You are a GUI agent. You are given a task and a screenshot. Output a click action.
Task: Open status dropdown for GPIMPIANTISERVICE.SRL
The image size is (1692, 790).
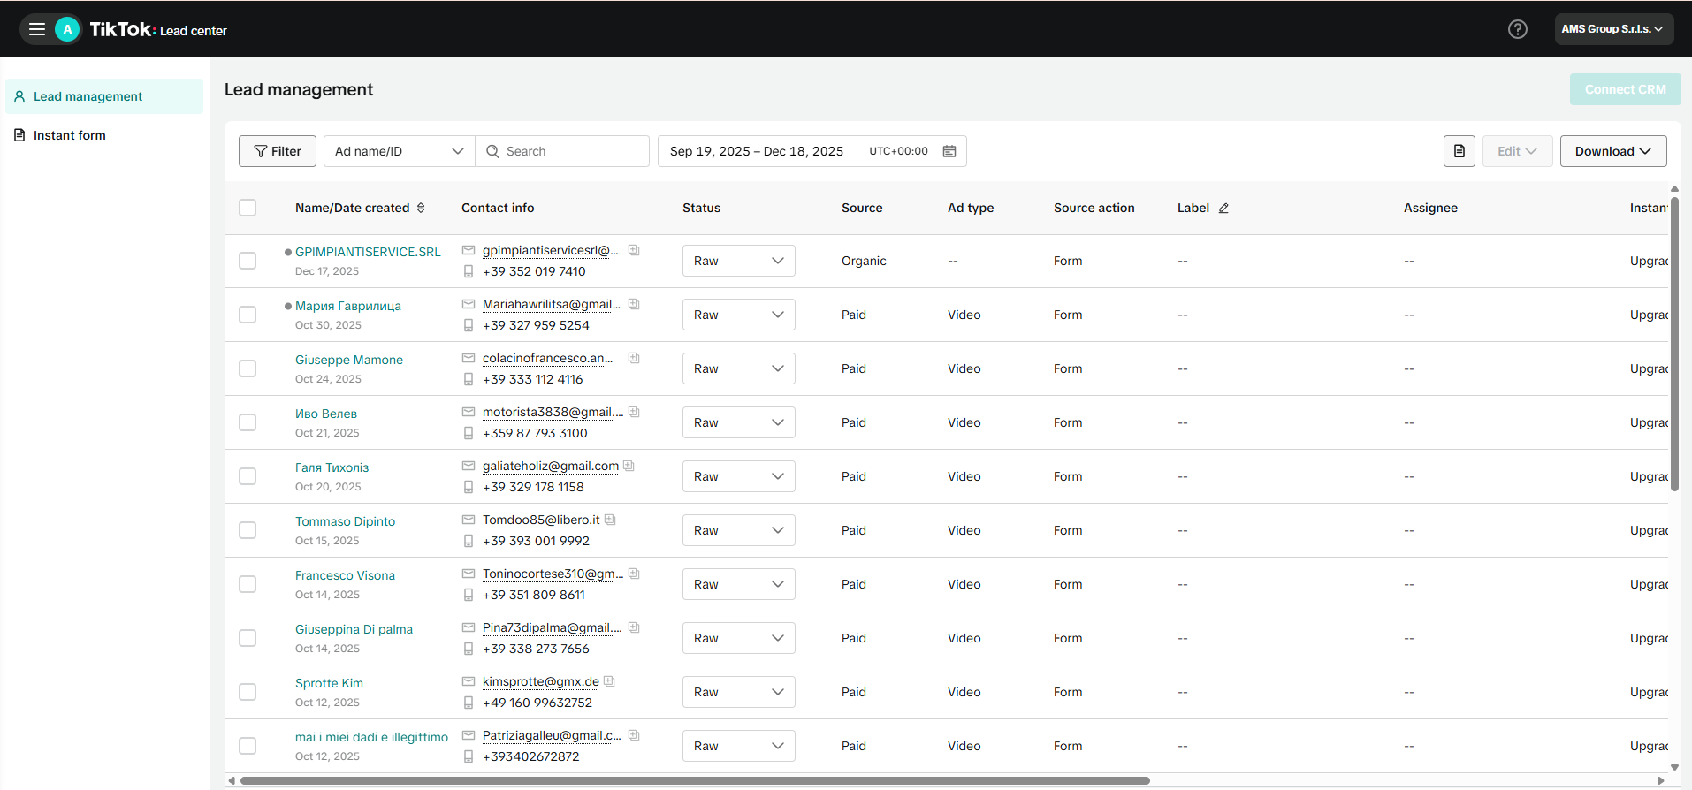pyautogui.click(x=739, y=261)
